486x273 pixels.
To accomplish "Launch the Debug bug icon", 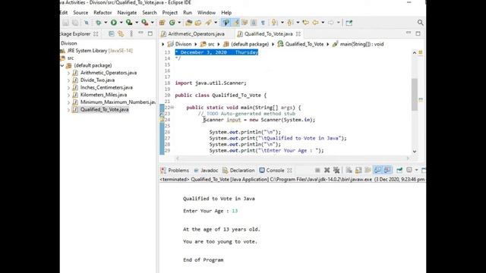I will [99, 23].
